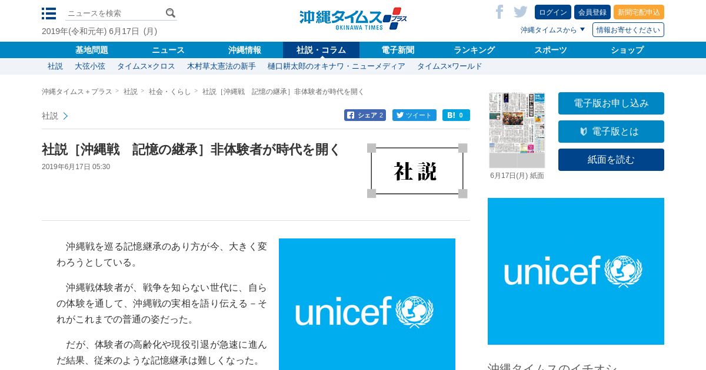The image size is (706, 370).
Task: Open 樋口耕太郎のオキナワ・ニューメディア link
Action: (337, 66)
